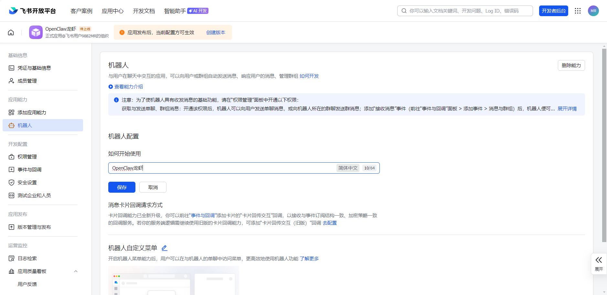607x295 pixels.
Task: Click the 事件与回调 sidebar icon
Action: pyautogui.click(x=11, y=169)
